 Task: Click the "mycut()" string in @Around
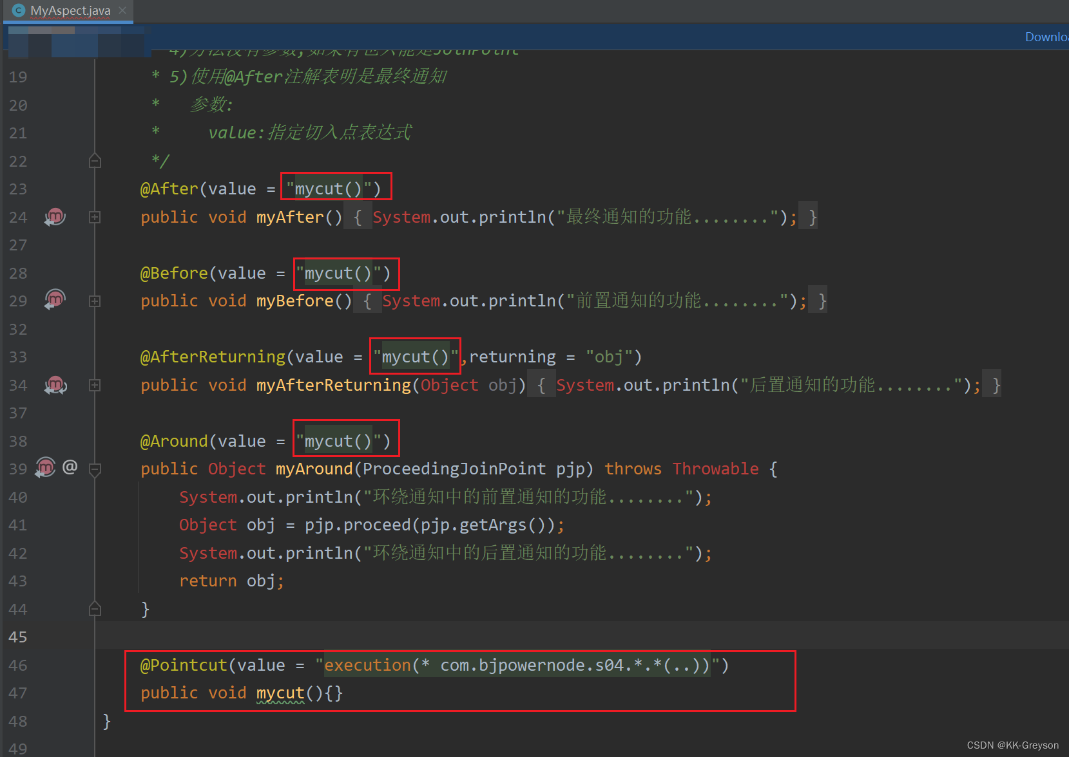pyautogui.click(x=338, y=442)
